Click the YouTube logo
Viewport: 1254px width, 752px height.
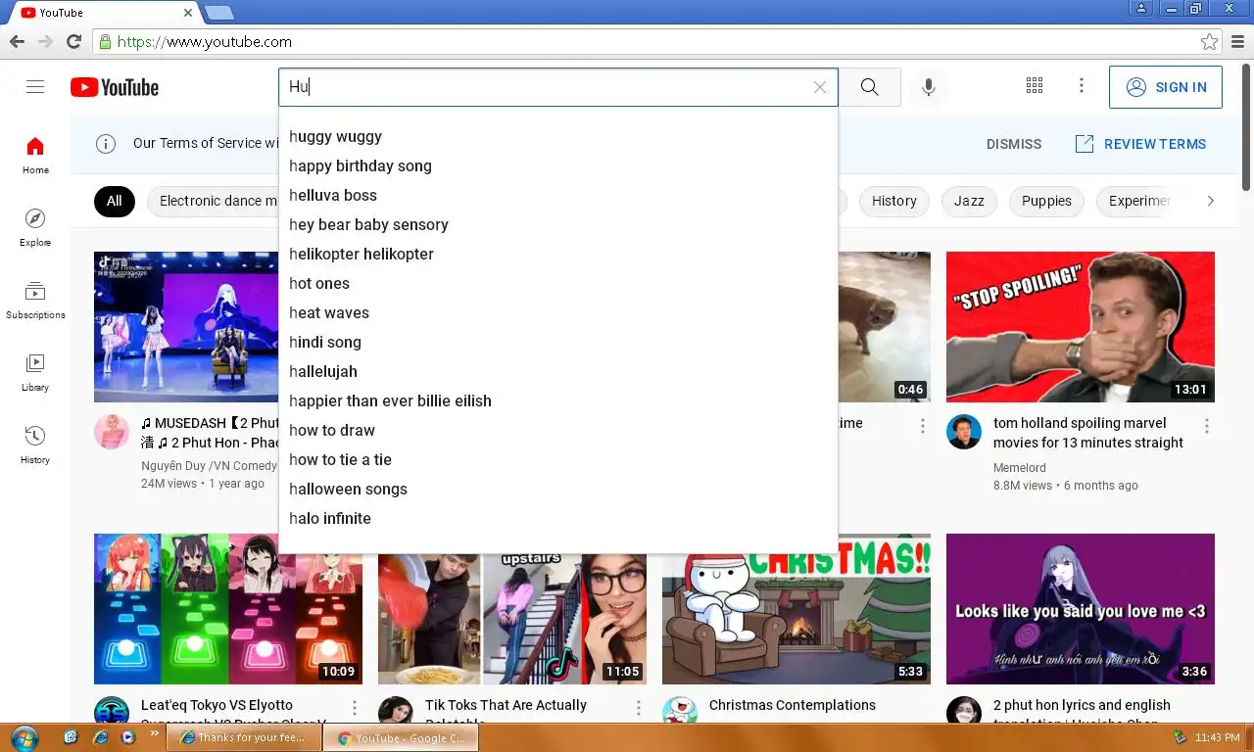pos(115,87)
